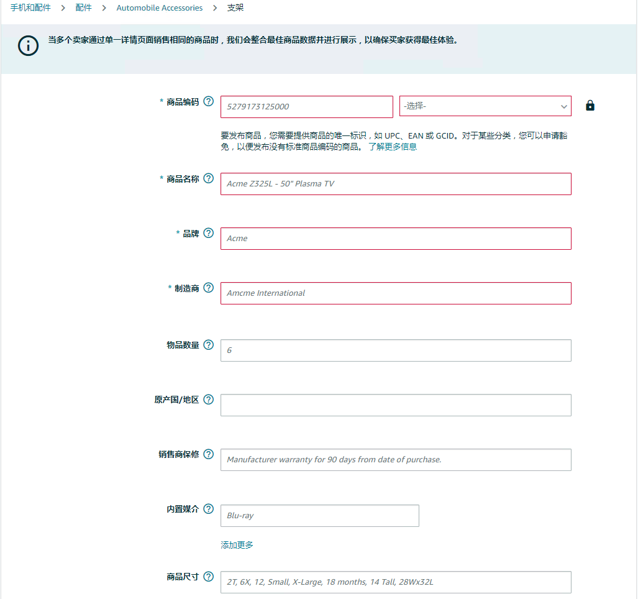Focus the 原产国/地区 input field
The image size is (638, 599).
click(396, 405)
